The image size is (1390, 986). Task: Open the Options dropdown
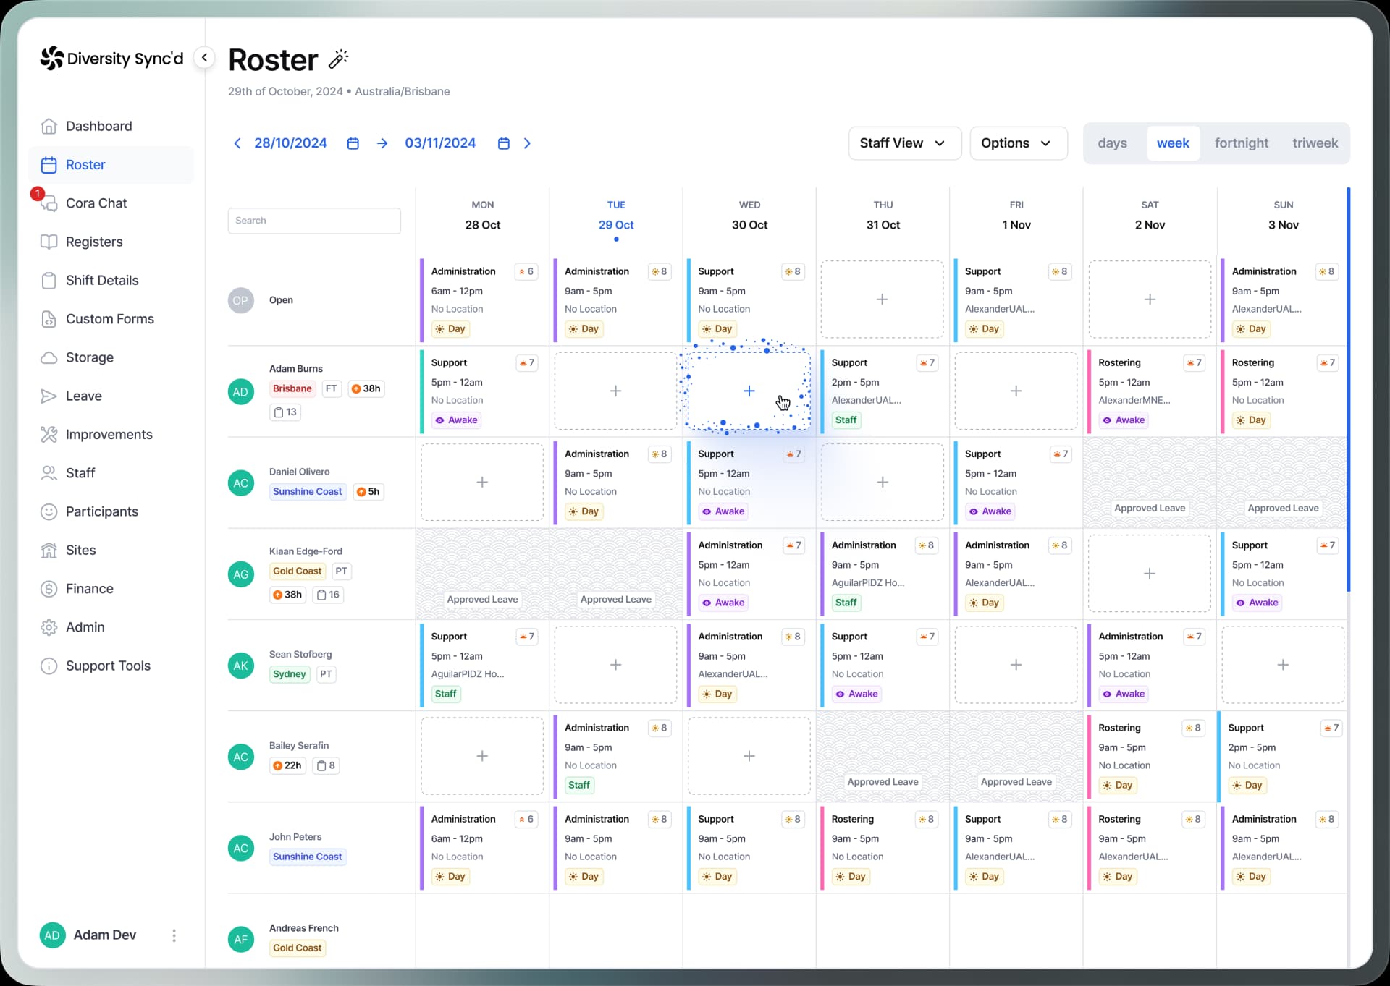pyautogui.click(x=1018, y=143)
